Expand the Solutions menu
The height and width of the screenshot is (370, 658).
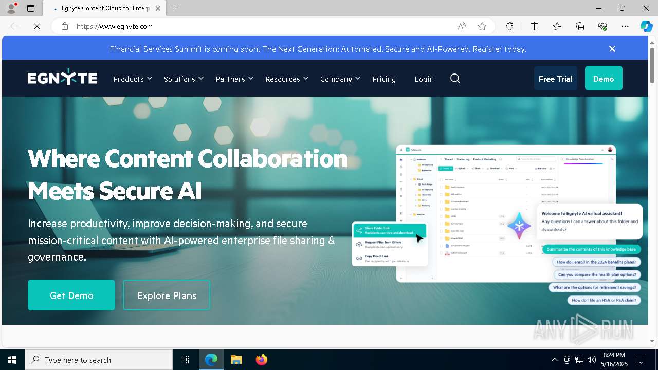(184, 79)
